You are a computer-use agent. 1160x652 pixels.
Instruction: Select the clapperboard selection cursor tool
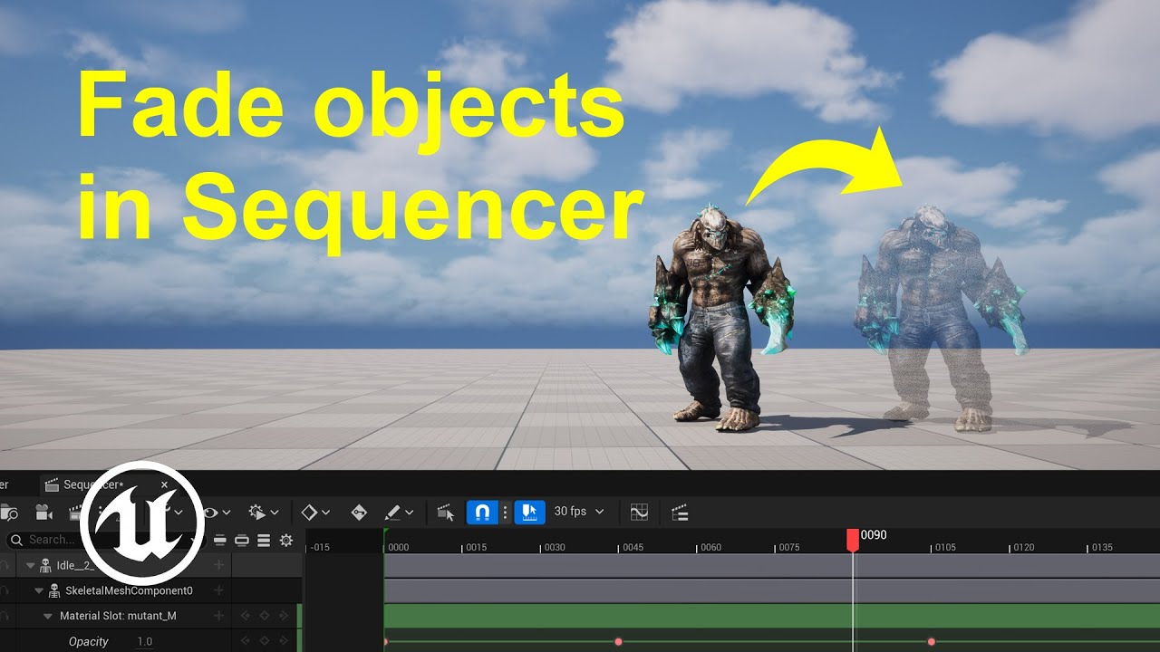coord(445,513)
